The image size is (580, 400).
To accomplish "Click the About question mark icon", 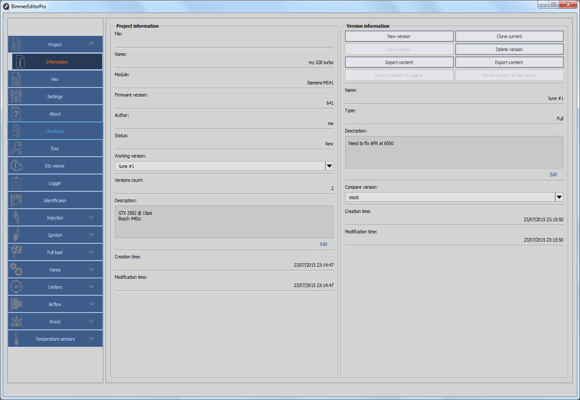I will [x=16, y=114].
